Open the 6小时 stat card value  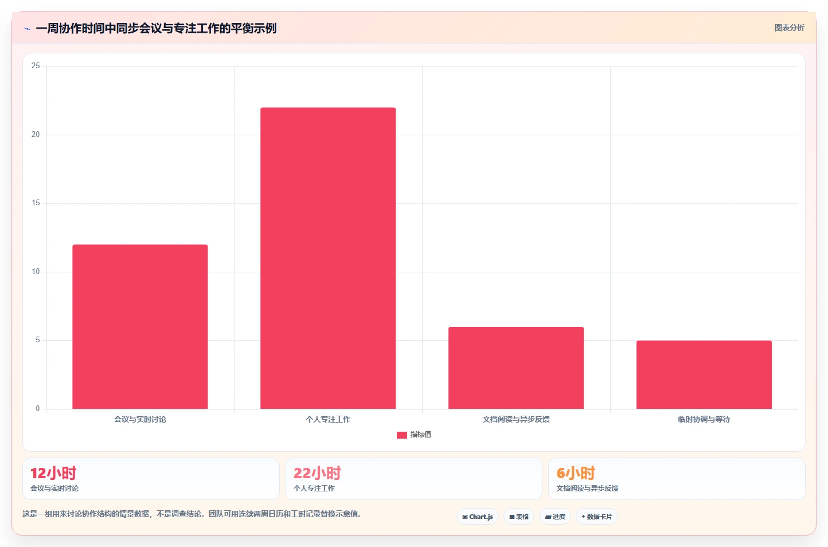[x=576, y=473]
